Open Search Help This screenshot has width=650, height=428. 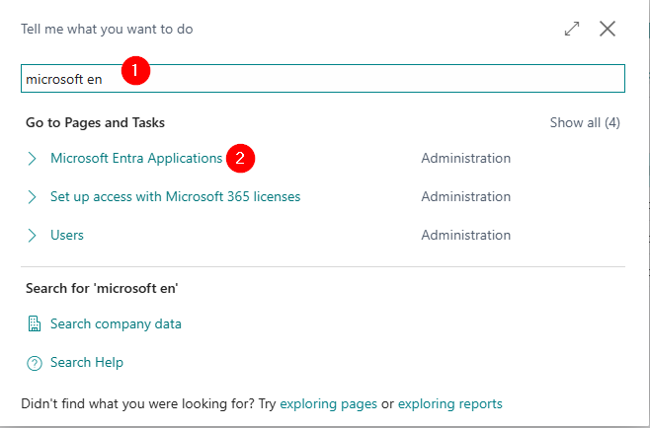click(87, 362)
